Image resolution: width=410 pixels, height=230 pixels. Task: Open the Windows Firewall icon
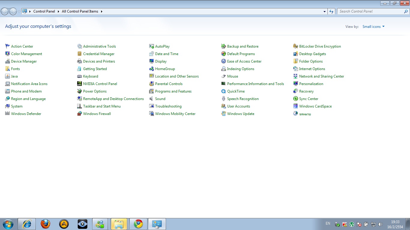[80, 114]
